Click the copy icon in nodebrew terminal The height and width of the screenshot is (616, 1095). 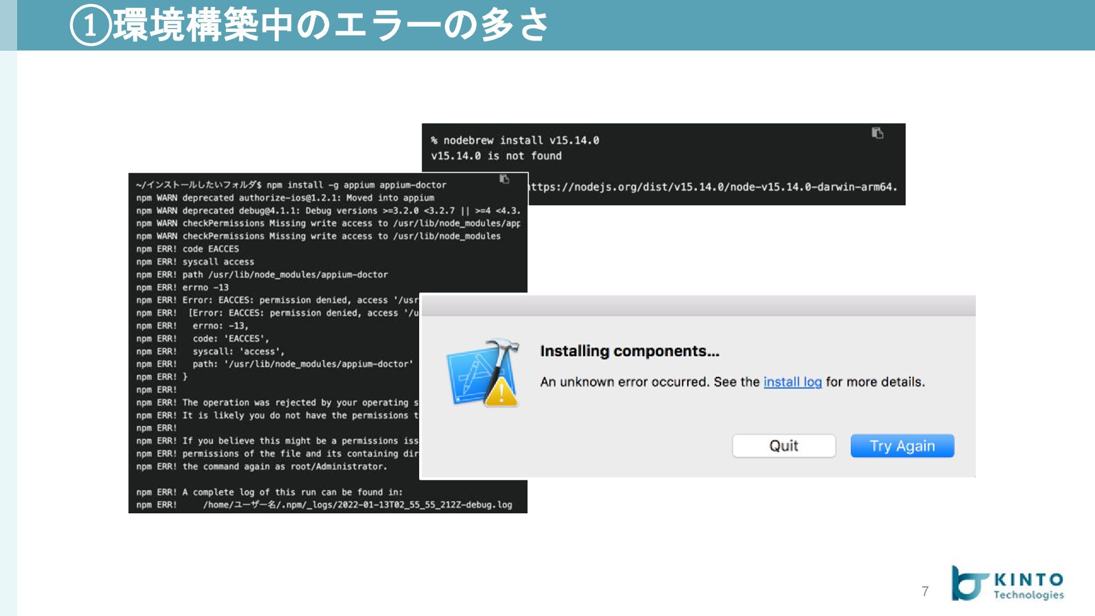877,133
